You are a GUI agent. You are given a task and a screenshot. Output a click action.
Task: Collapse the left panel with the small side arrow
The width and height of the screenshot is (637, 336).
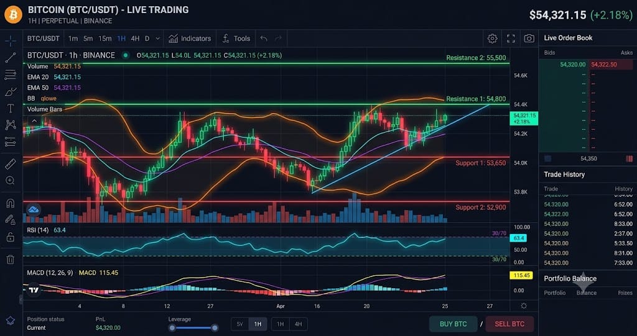[21, 299]
